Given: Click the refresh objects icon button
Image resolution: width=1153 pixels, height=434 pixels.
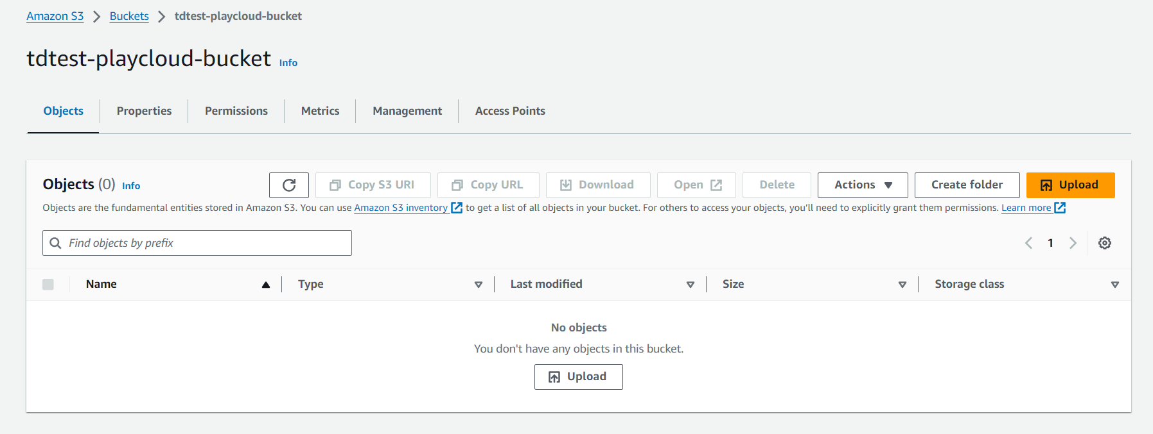Looking at the screenshot, I should [289, 185].
